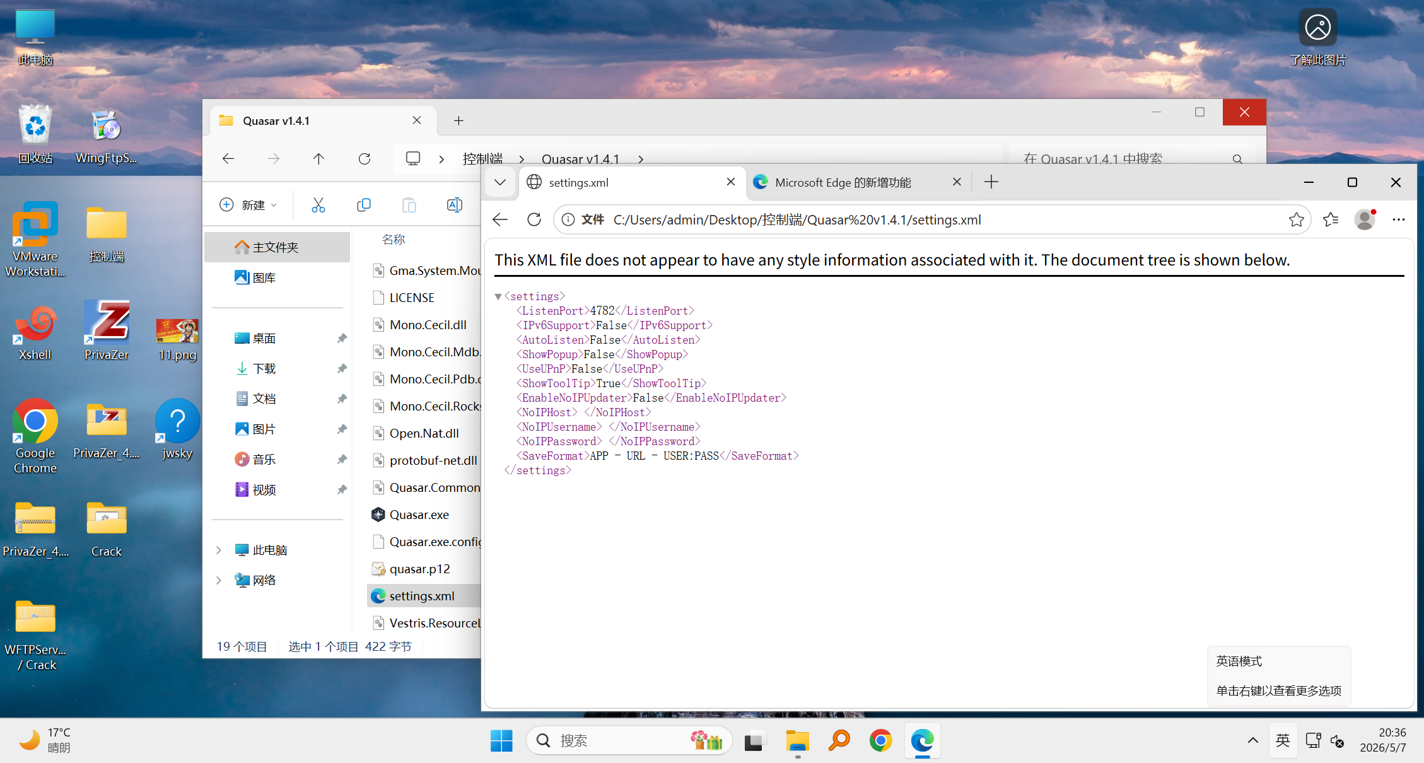Screen dimensions: 1424x763
Task: Click the Edge address bar URL
Action: 797,219
